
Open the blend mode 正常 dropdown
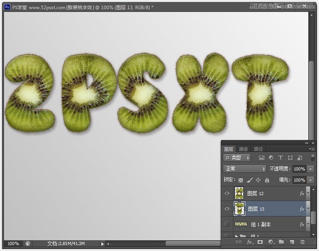245,169
